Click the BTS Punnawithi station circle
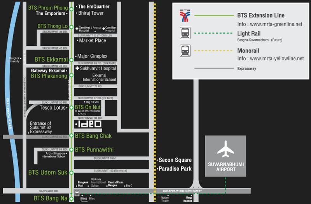 pos(72,150)
